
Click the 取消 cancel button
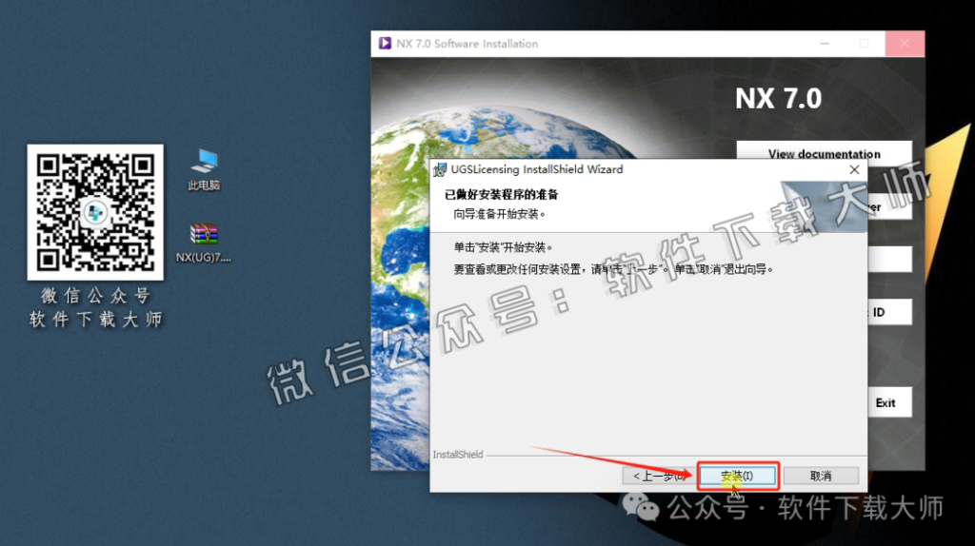click(x=821, y=476)
